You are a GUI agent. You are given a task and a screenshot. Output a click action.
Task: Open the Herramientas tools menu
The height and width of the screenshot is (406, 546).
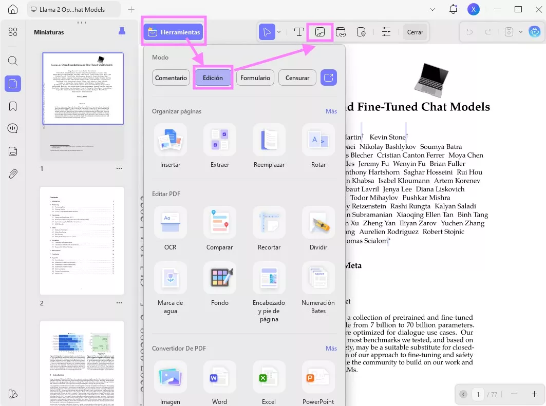pos(173,32)
